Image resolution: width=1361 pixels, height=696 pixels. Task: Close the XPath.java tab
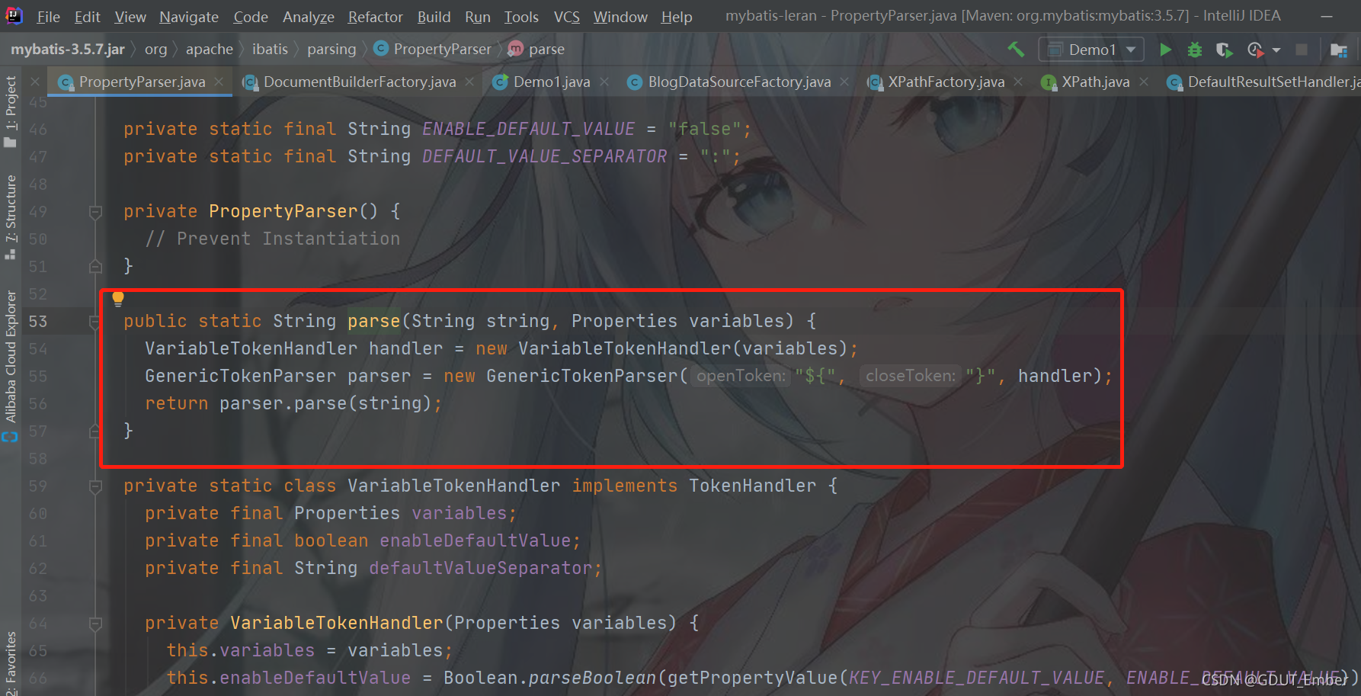pos(1144,82)
